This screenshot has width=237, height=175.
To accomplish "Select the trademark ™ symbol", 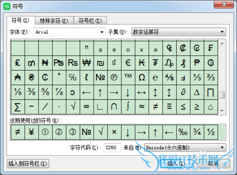I will (x=128, y=78).
